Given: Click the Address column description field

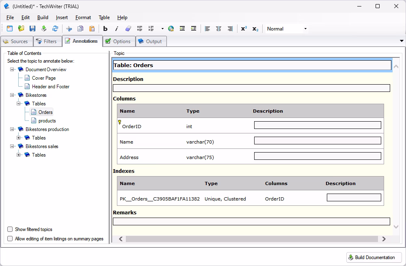Looking at the screenshot, I should click(317, 156).
